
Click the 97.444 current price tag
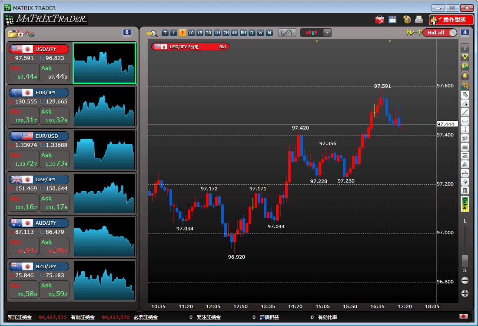click(x=447, y=124)
